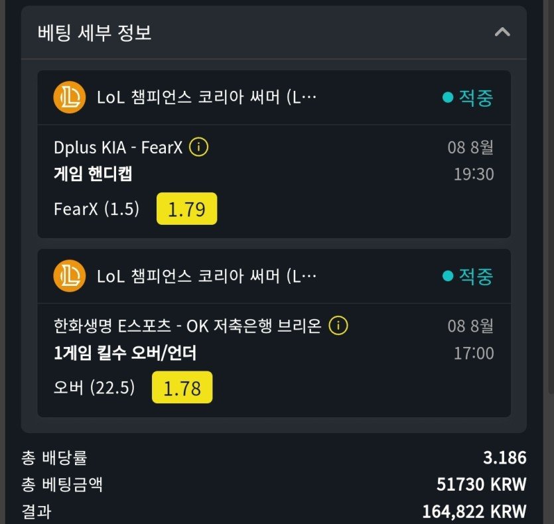Select the yellow 1.78 odds badge

pyautogui.click(x=182, y=387)
